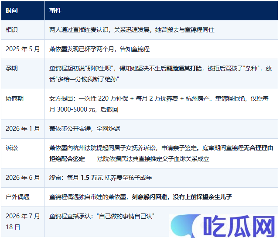Click the text 法院依据民法典直接推定父子血缘关系成立

(153, 159)
